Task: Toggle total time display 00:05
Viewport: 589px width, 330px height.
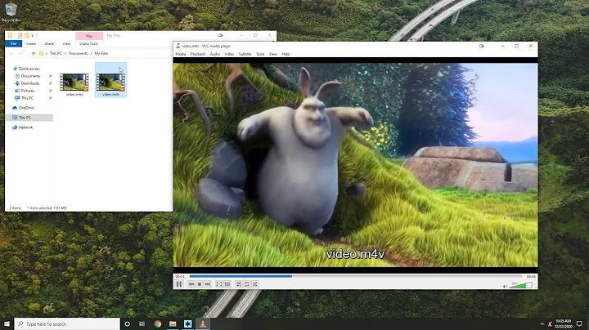Action: 531,276
